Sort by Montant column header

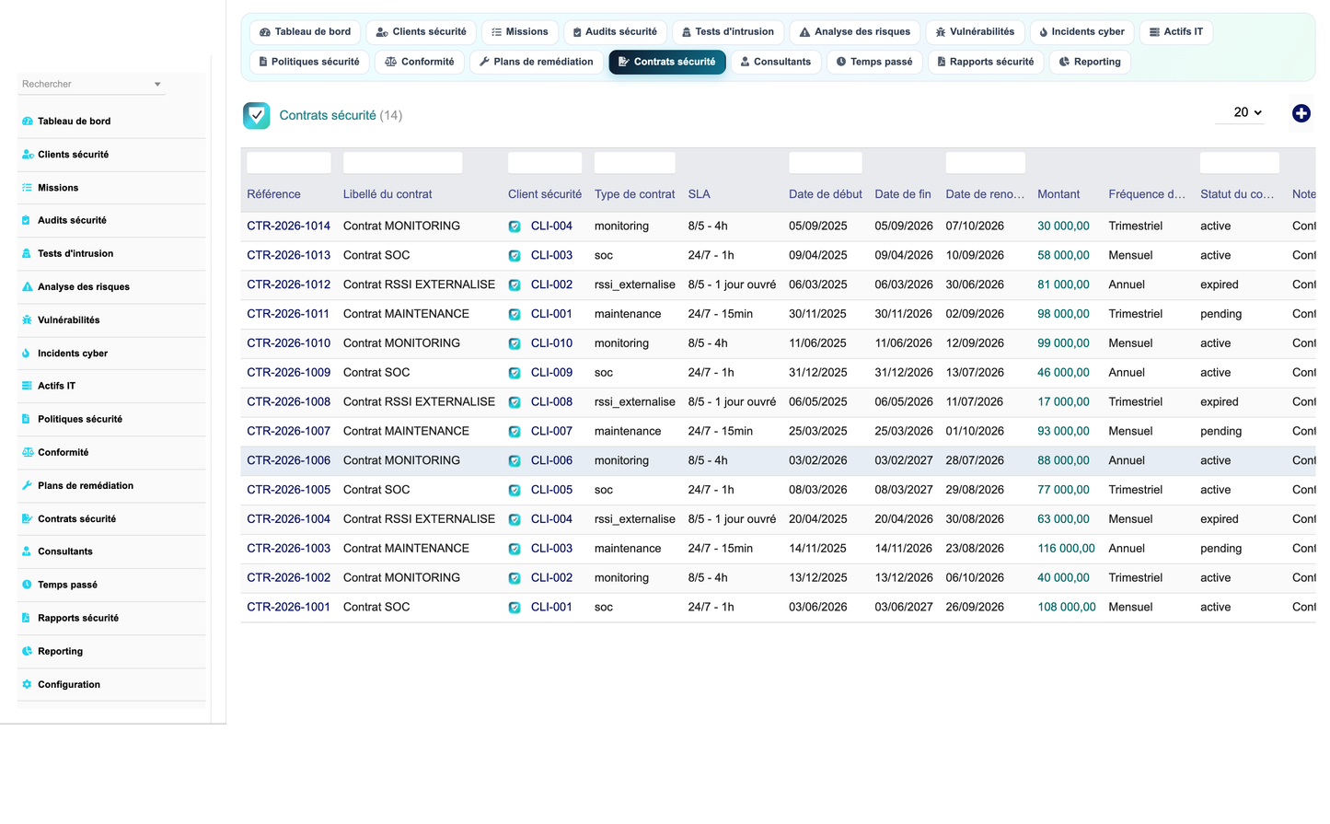coord(1058,194)
